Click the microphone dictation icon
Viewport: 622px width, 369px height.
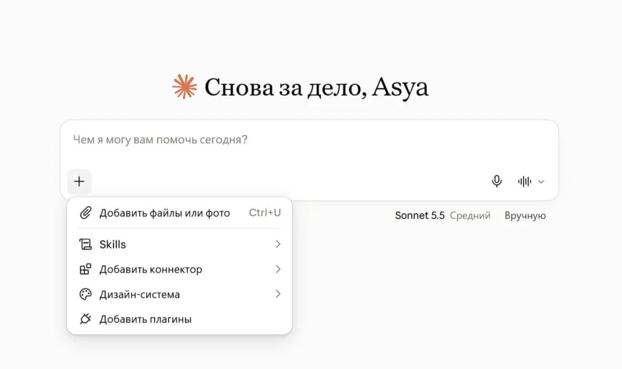tap(497, 181)
